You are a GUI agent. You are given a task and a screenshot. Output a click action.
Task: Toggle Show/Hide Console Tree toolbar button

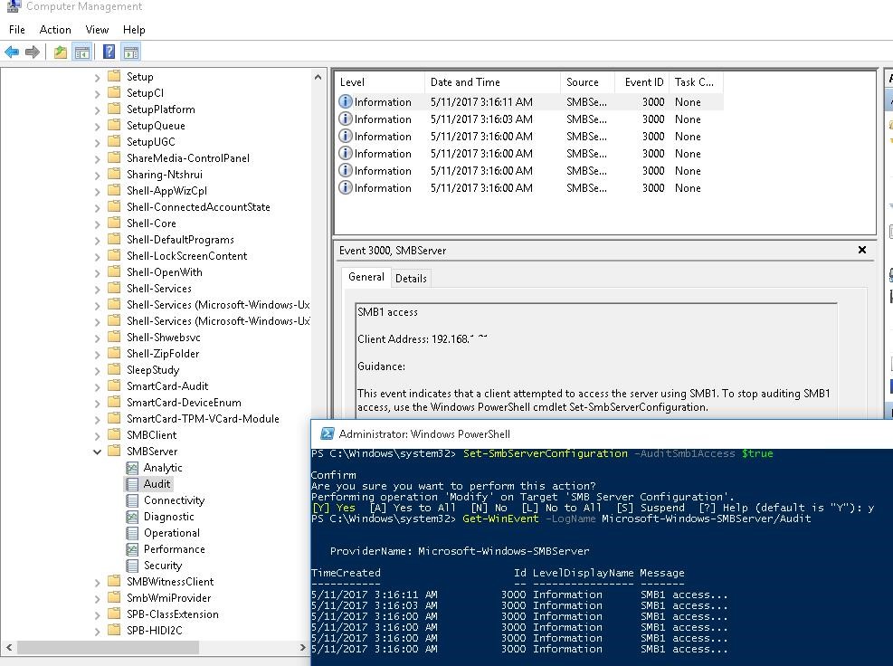point(82,52)
